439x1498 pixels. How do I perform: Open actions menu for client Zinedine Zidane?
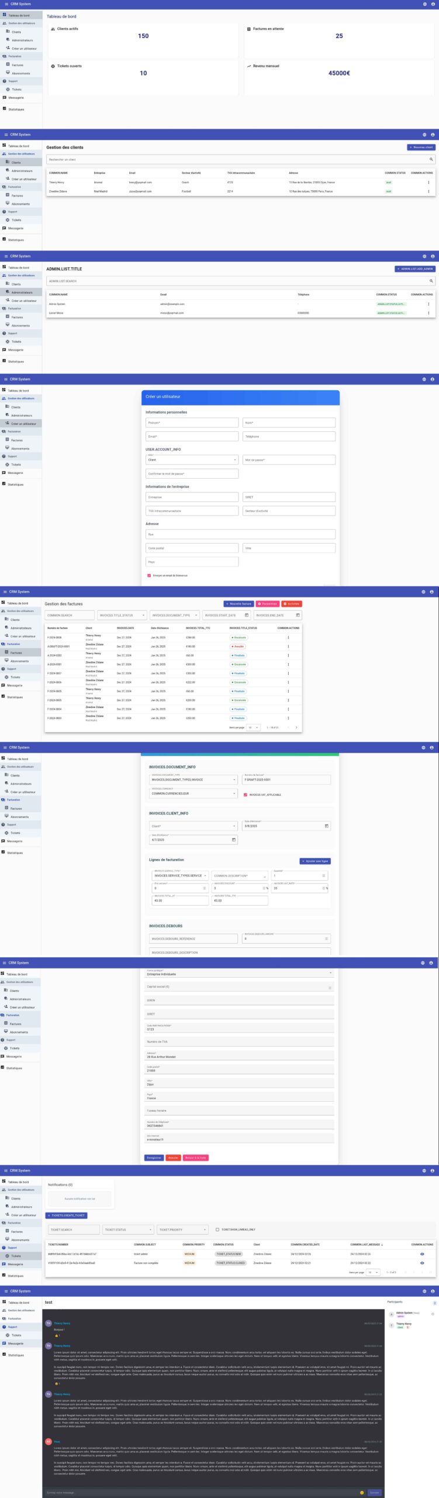(x=428, y=191)
